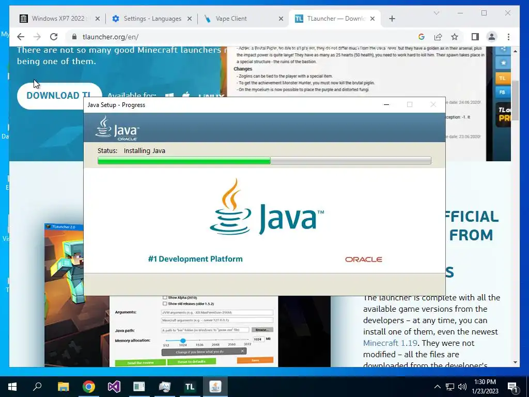Open the tab search chevron
This screenshot has height=397, width=529.
(436, 13)
